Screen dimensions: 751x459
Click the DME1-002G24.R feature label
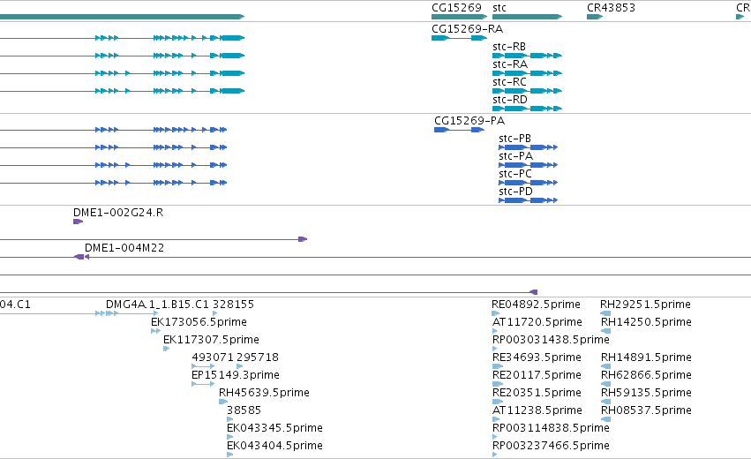coord(118,213)
